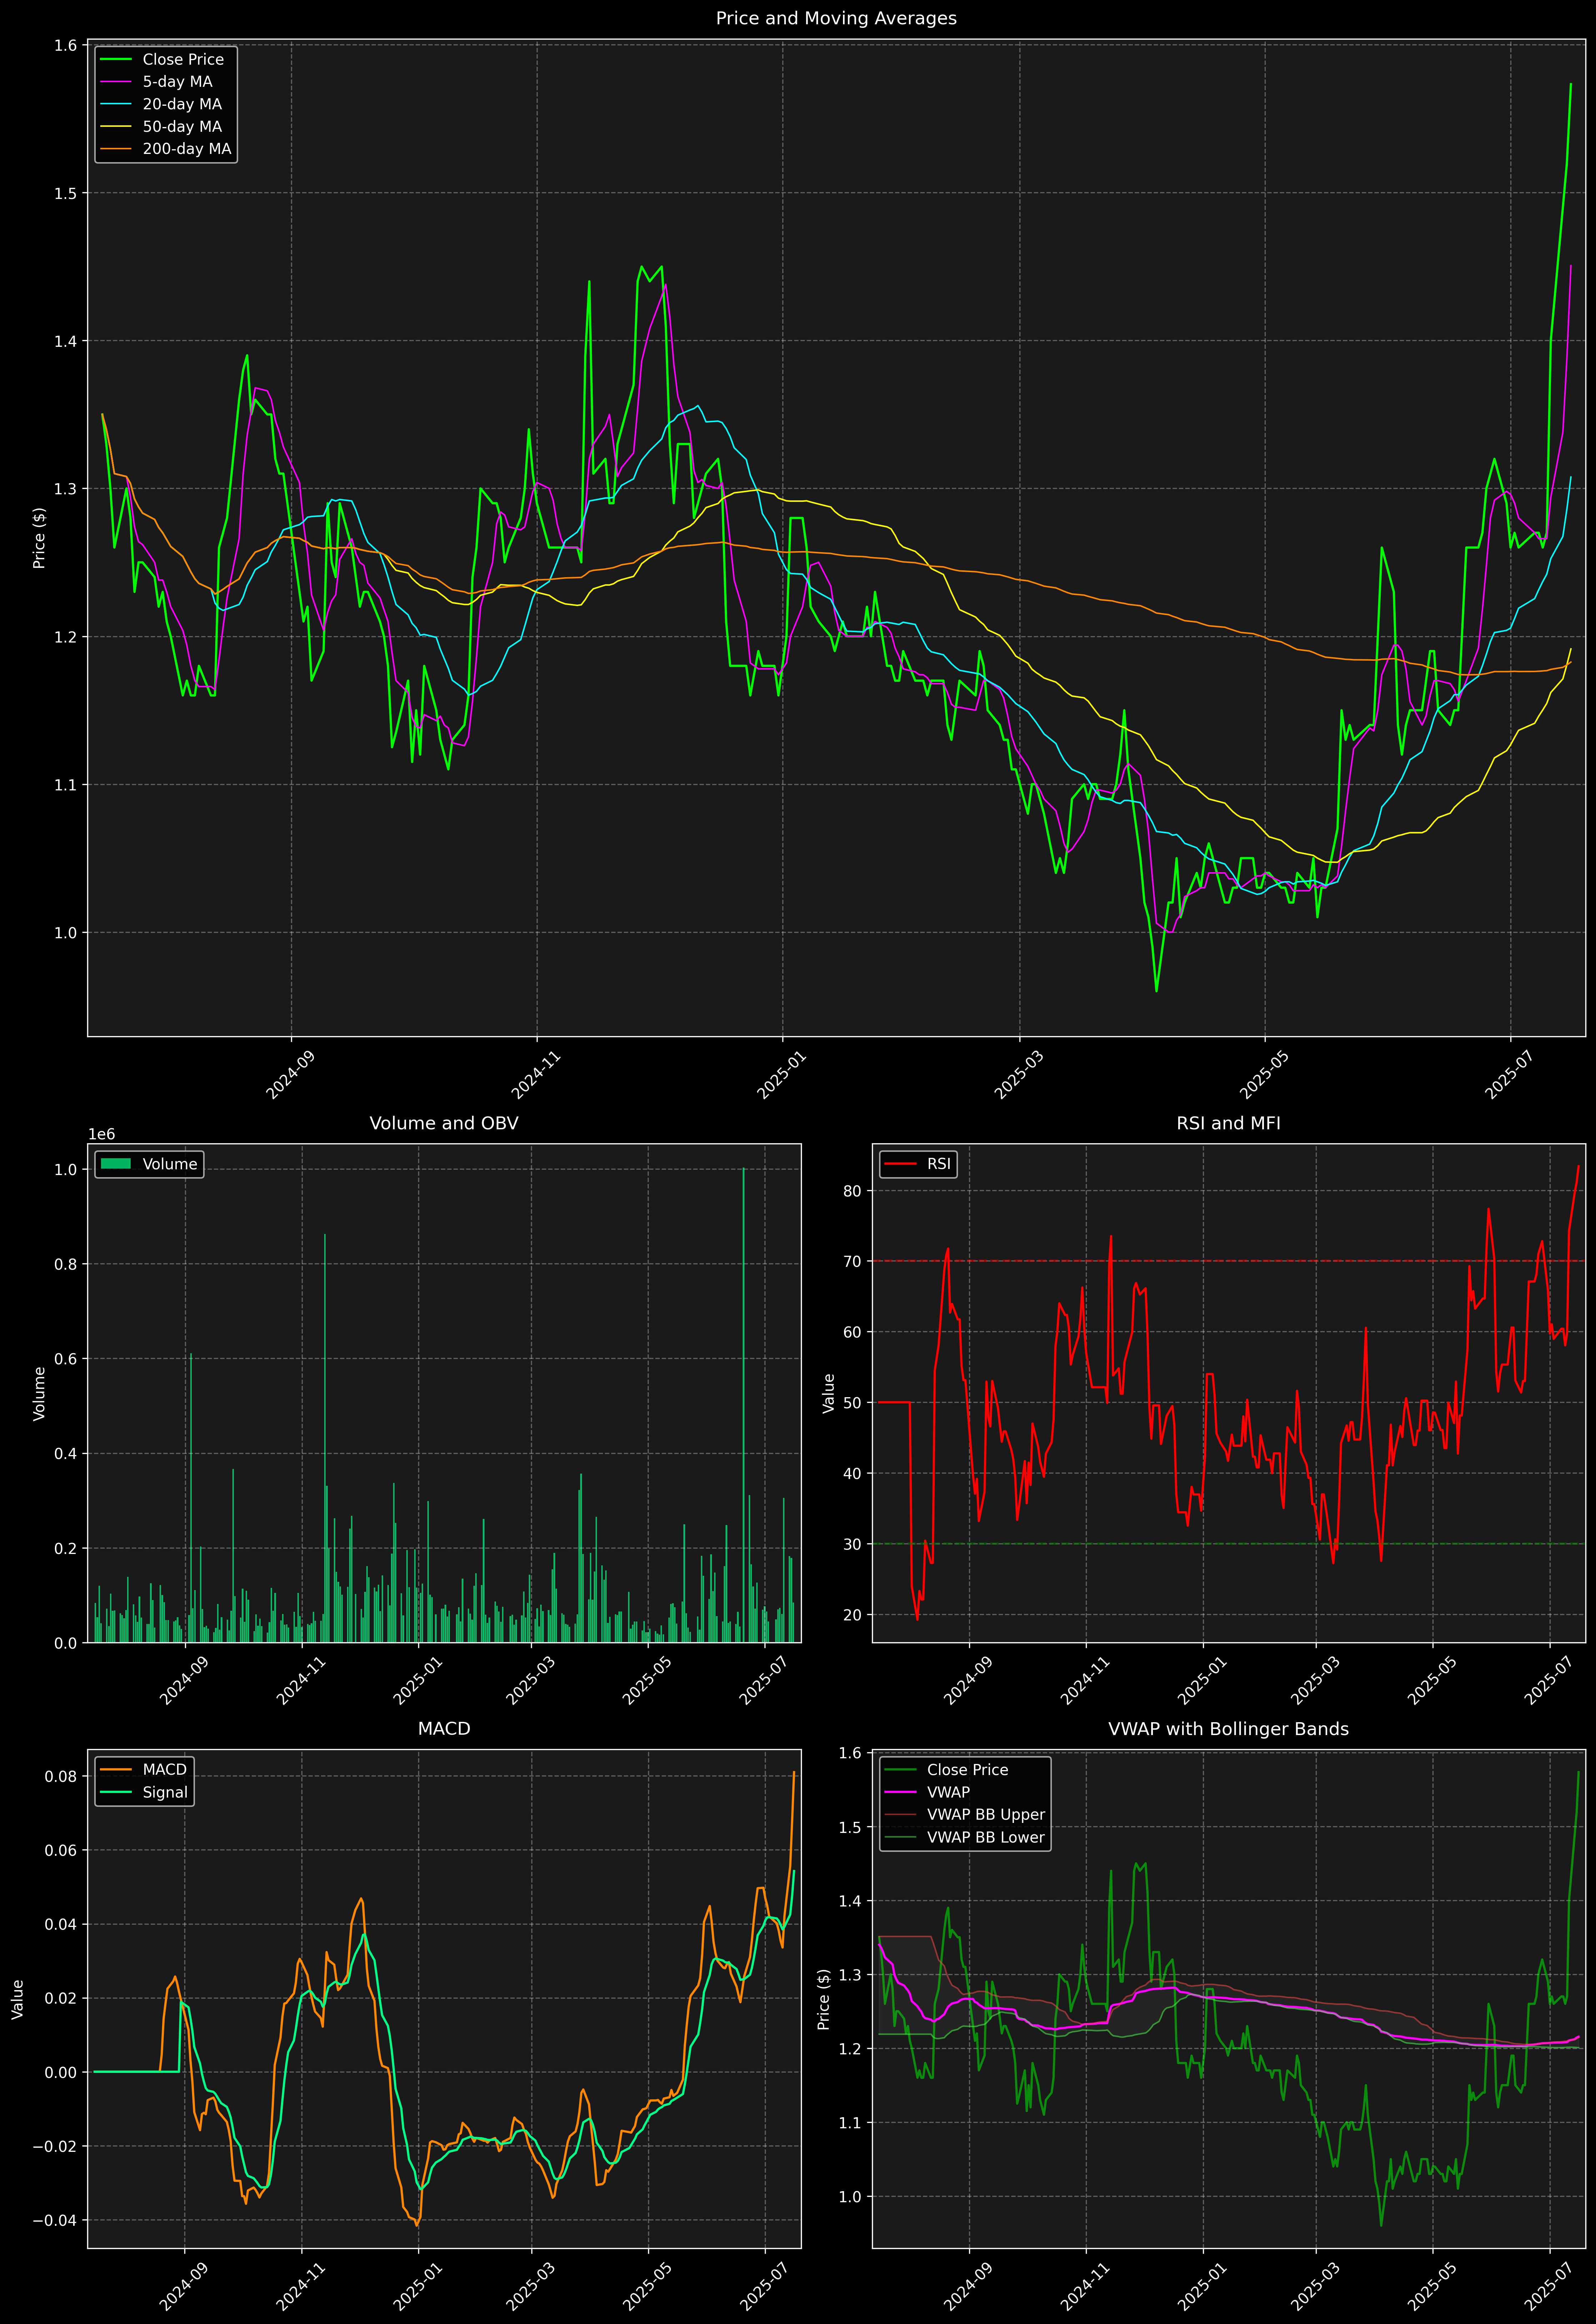1596x2324 pixels.
Task: Click the "2024-09" date tick under the MACD chart
Action: 183,2286
